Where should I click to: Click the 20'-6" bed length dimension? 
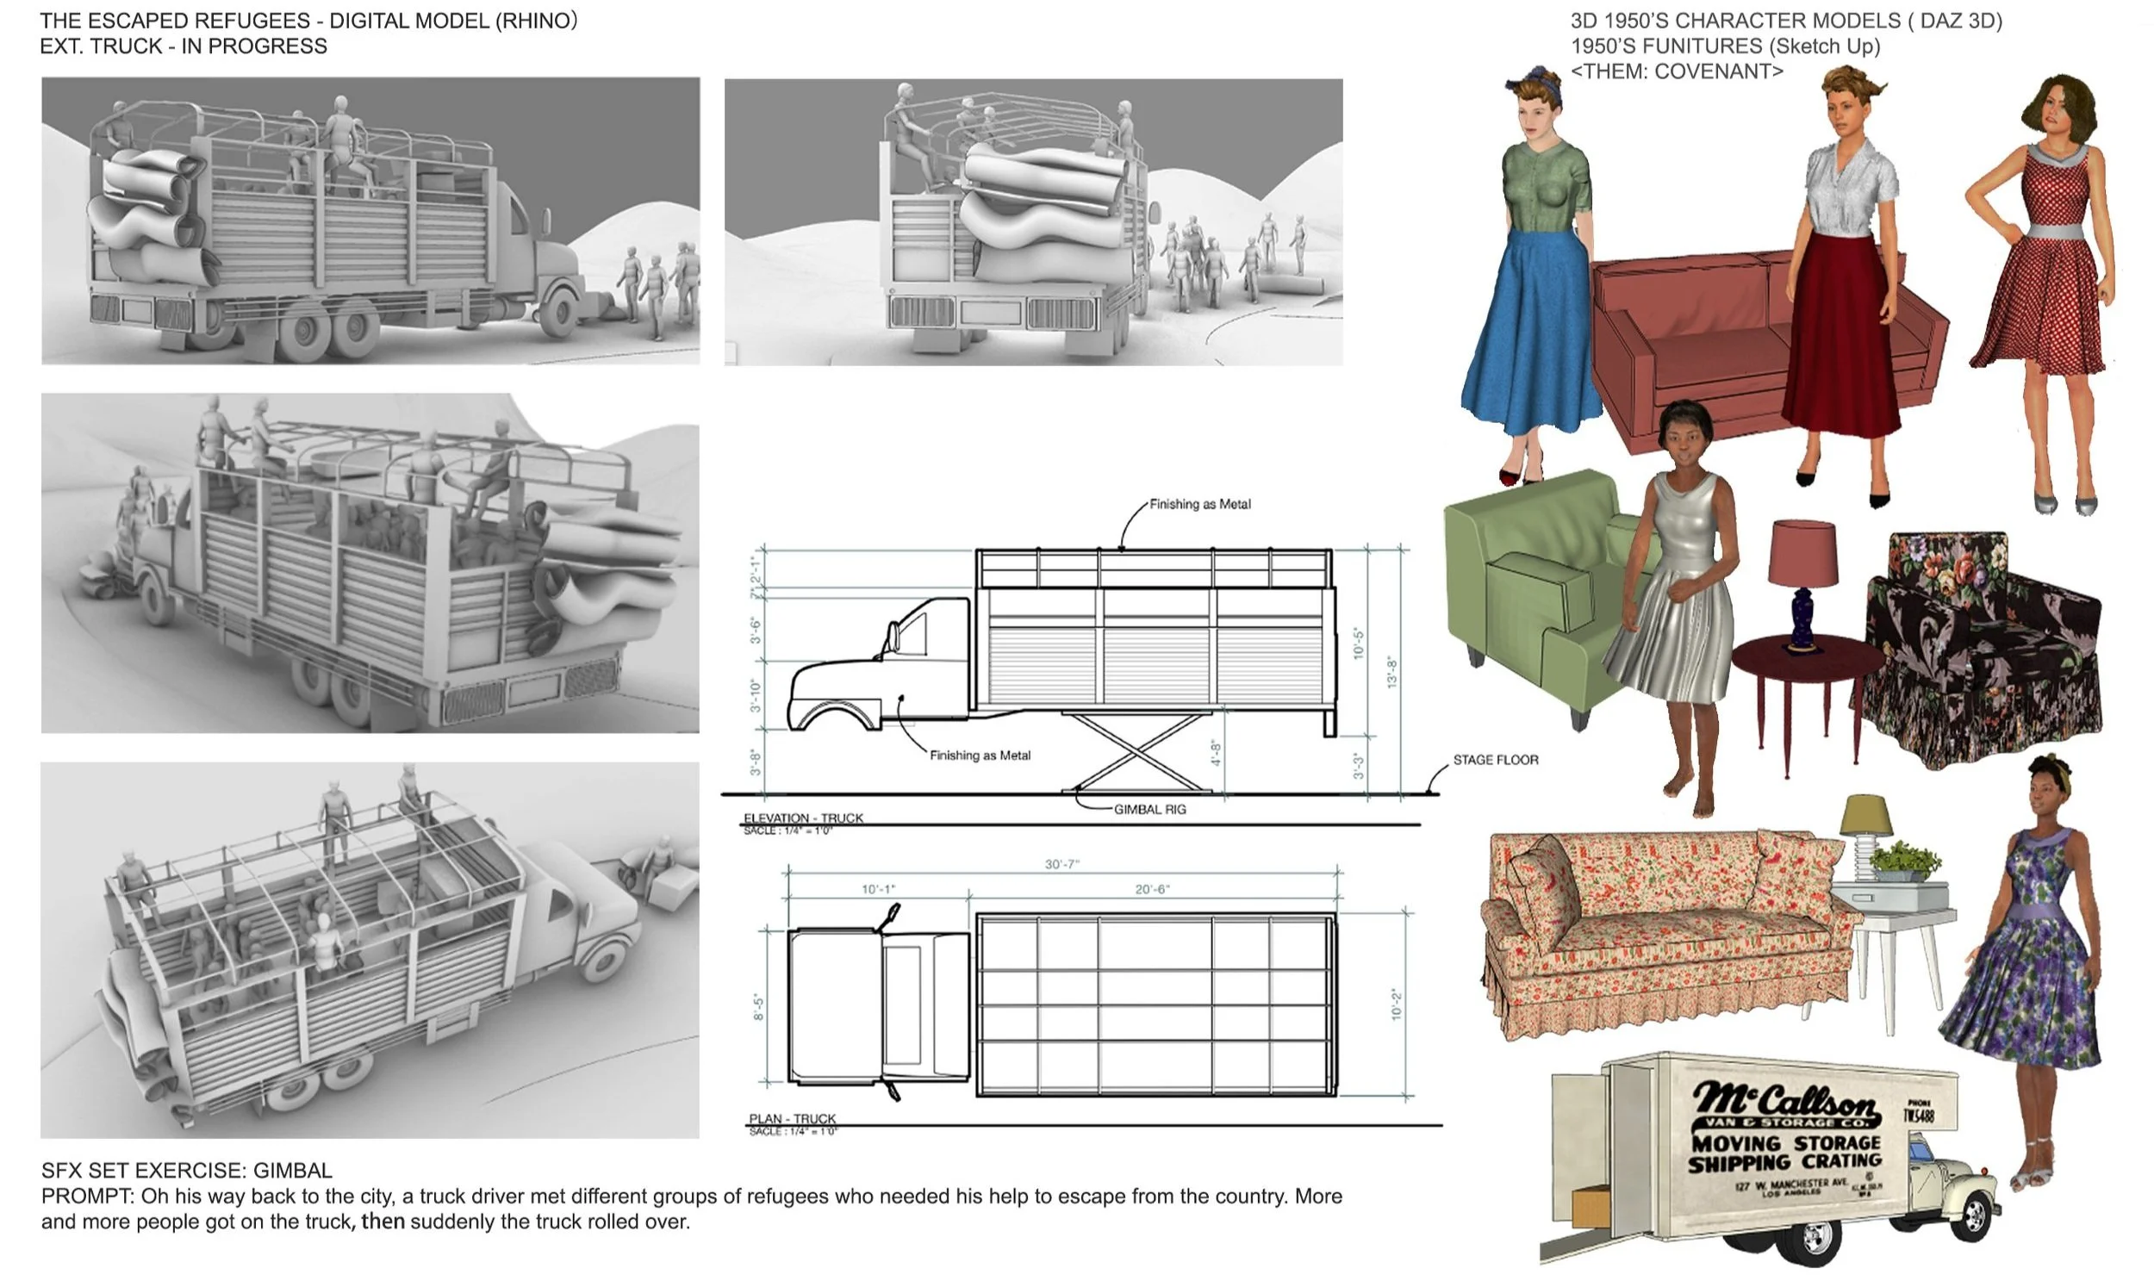click(x=1152, y=889)
